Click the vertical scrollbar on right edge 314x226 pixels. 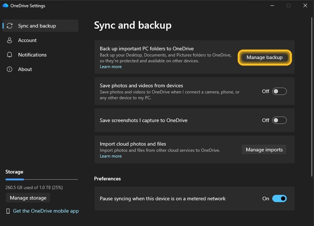click(x=311, y=97)
